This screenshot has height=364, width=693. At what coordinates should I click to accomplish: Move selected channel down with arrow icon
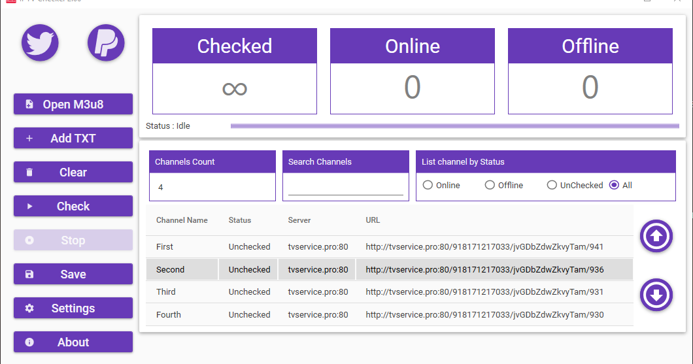tap(656, 295)
